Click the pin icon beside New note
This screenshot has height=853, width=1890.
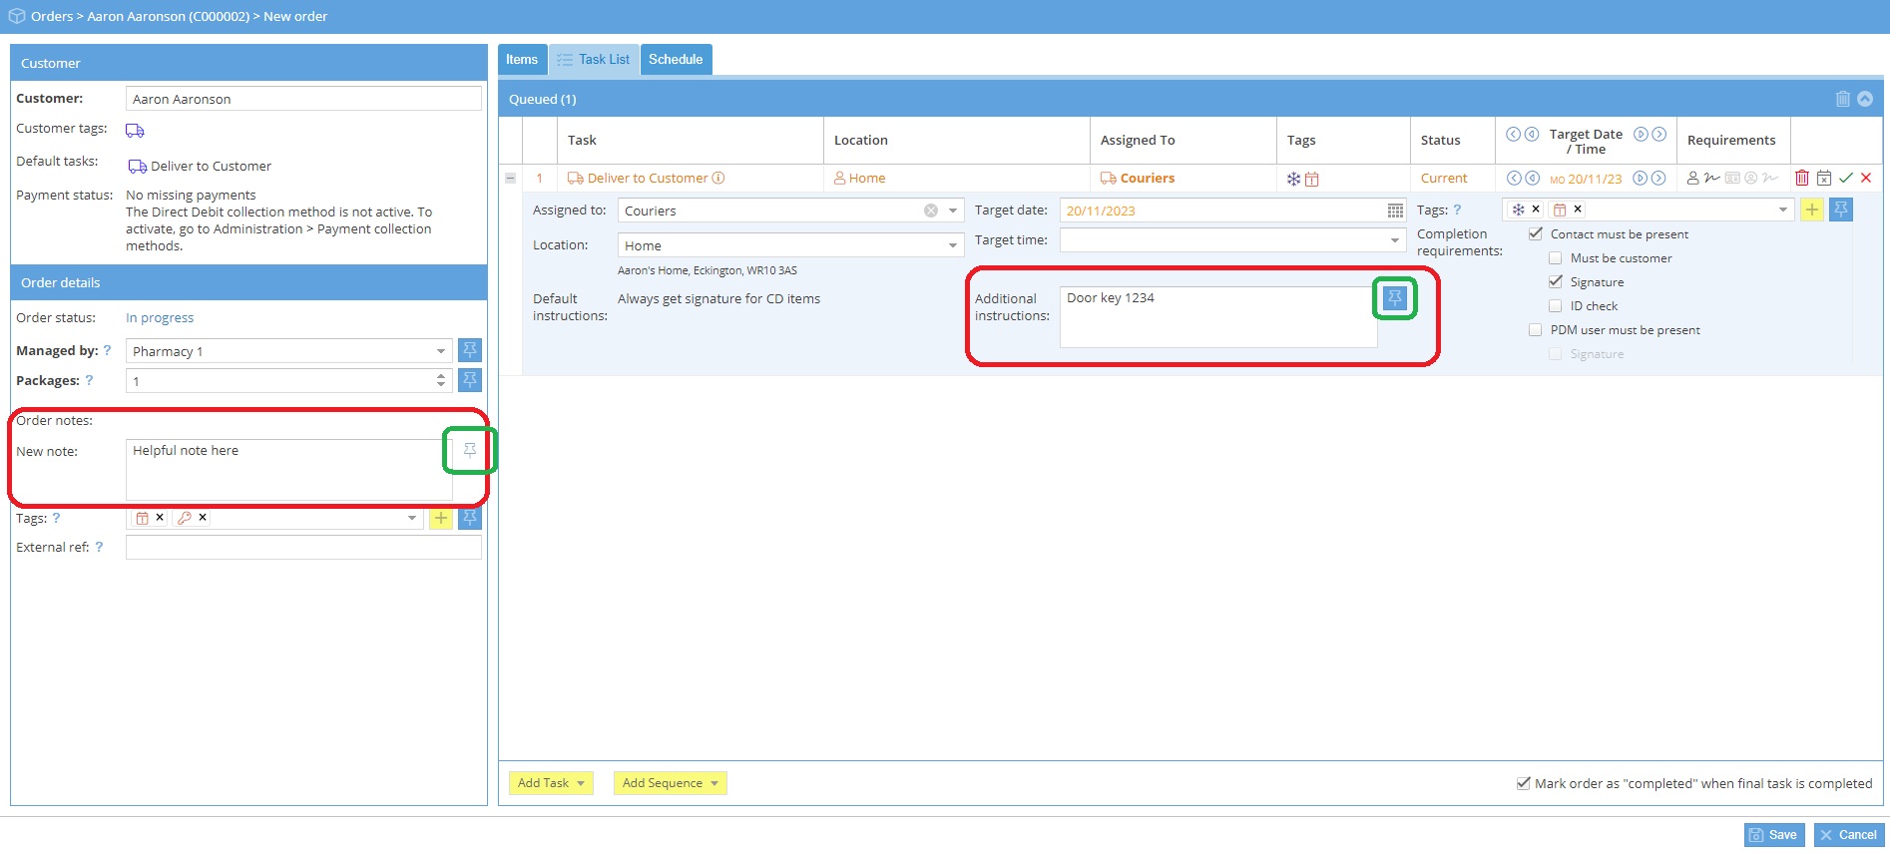point(470,451)
